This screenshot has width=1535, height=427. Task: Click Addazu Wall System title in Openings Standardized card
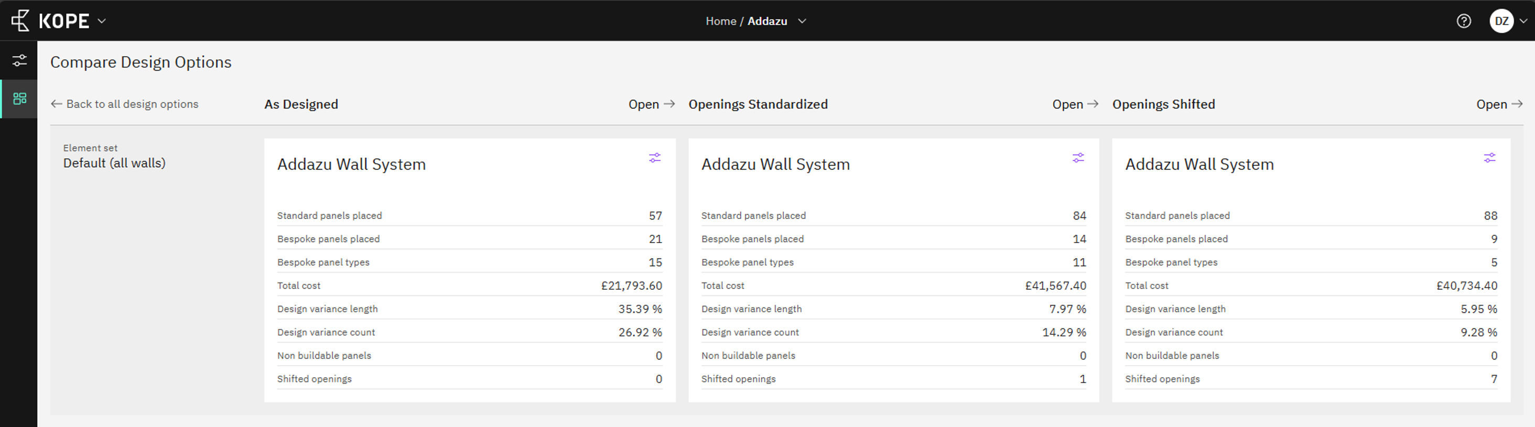775,165
